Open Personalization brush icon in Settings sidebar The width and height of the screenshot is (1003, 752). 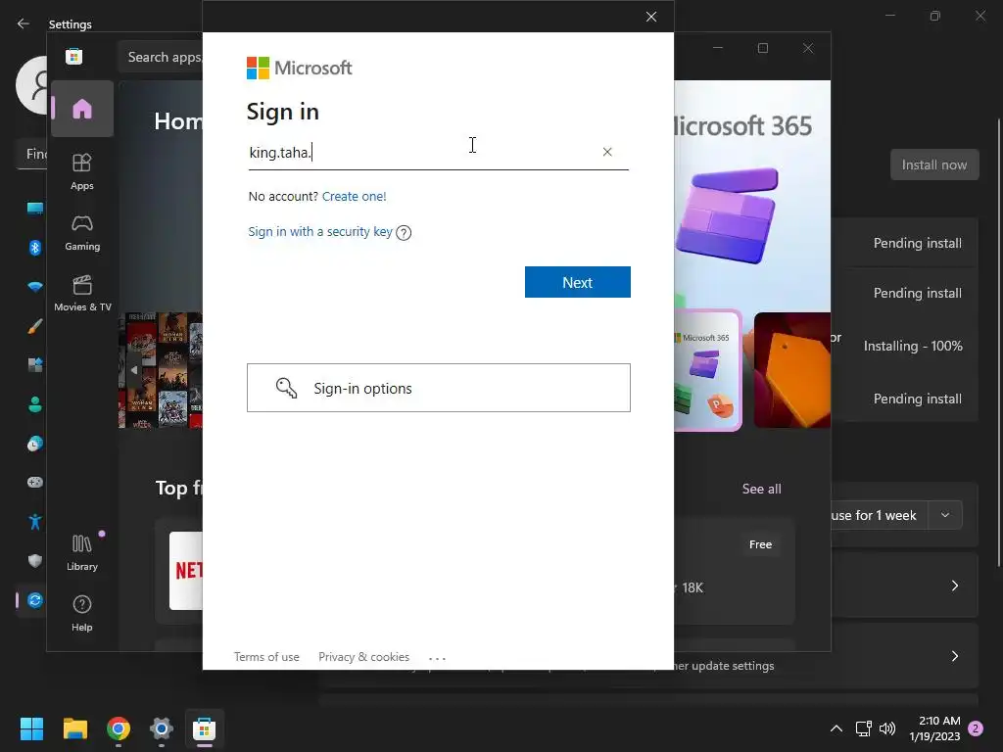[x=34, y=327]
